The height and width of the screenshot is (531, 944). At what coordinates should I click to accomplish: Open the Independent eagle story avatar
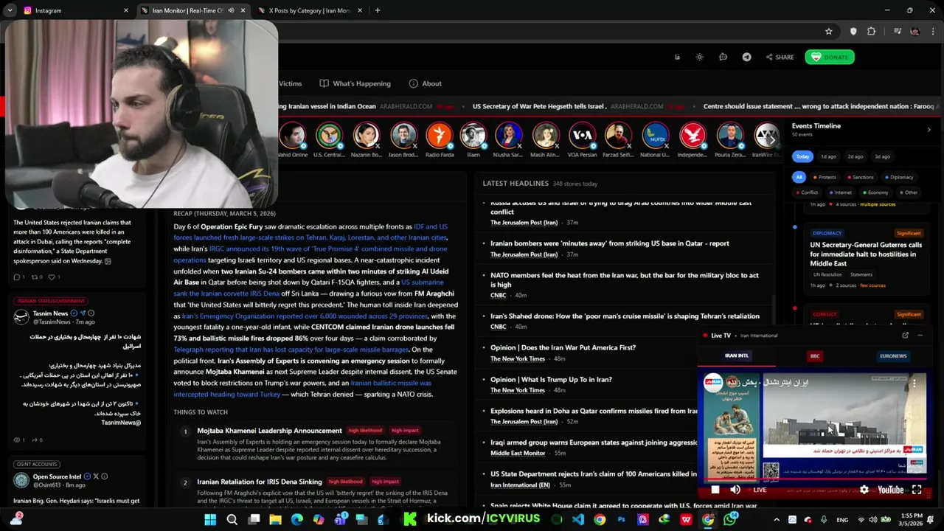(x=692, y=136)
